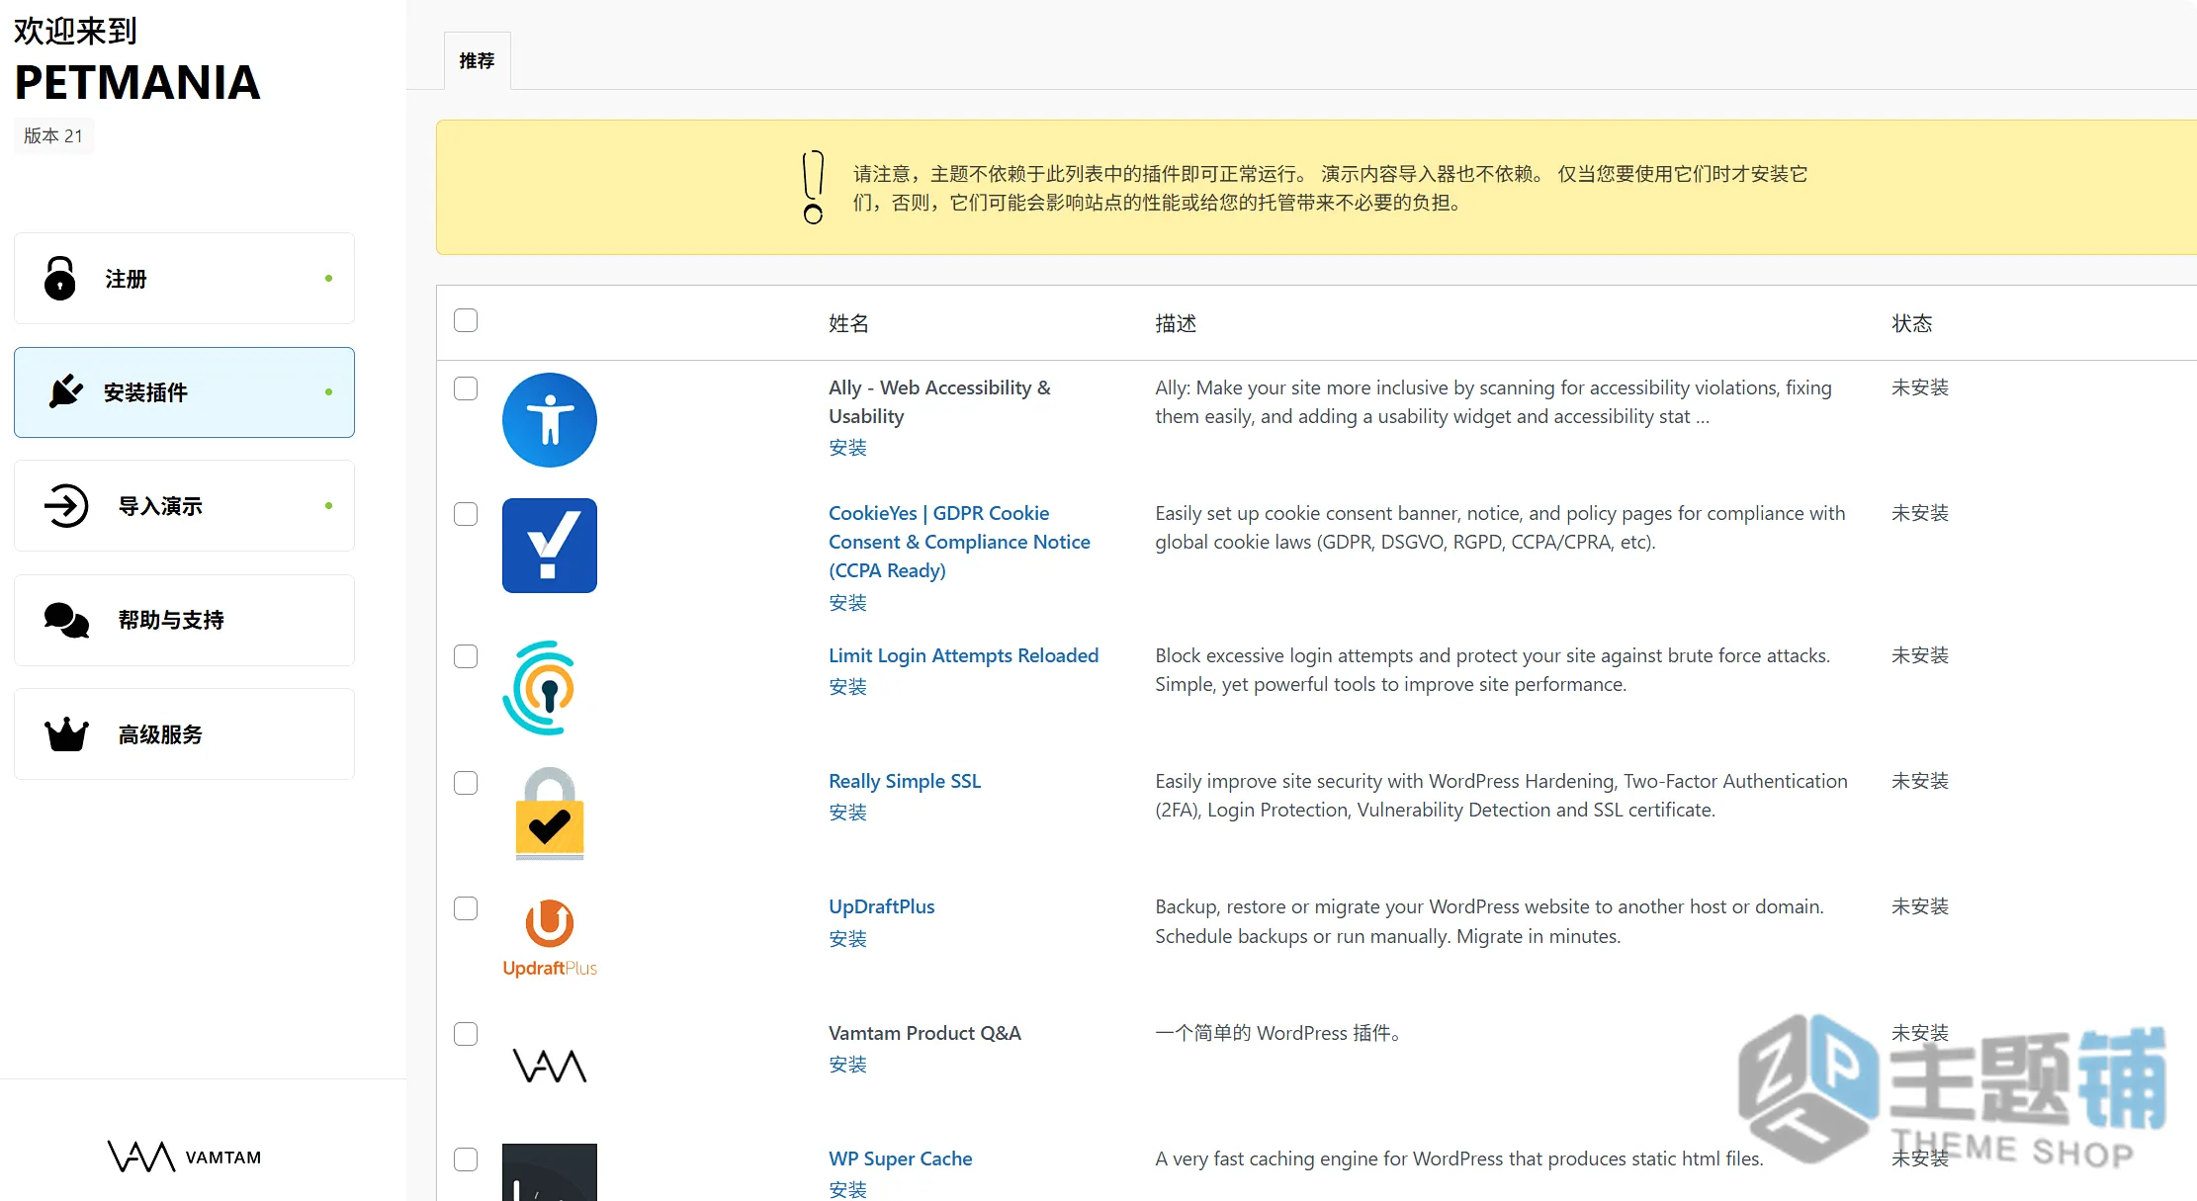Click the arrow-in-circle icon for 导入演示
This screenshot has width=2197, height=1201.
(x=66, y=506)
